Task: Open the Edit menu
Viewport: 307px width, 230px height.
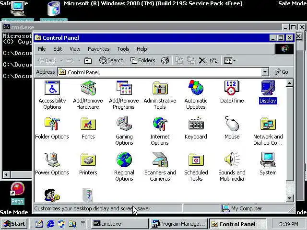Action: [x=58, y=49]
